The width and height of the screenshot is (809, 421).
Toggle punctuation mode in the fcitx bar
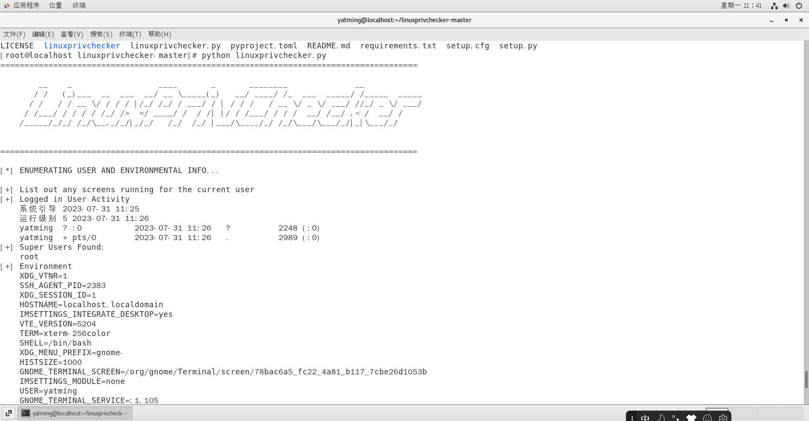click(x=675, y=417)
